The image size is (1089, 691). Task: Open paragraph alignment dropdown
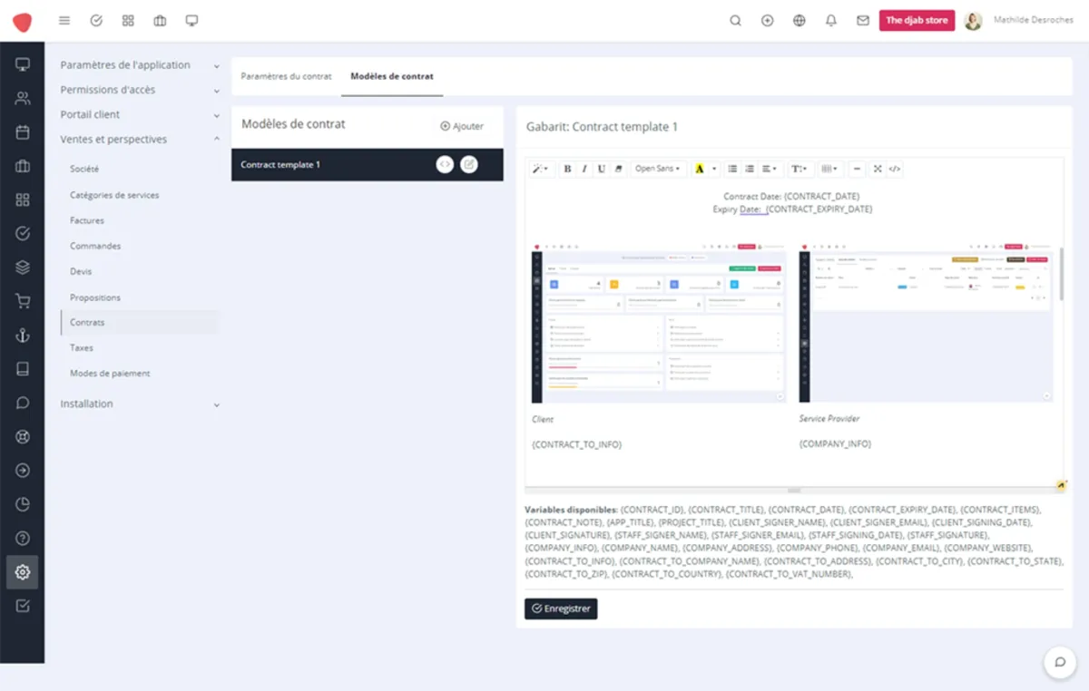tap(770, 169)
